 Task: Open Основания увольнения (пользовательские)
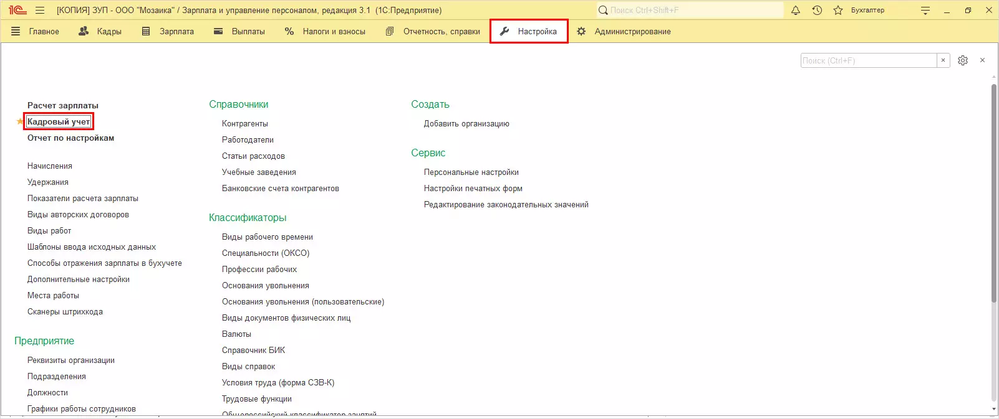(x=303, y=301)
